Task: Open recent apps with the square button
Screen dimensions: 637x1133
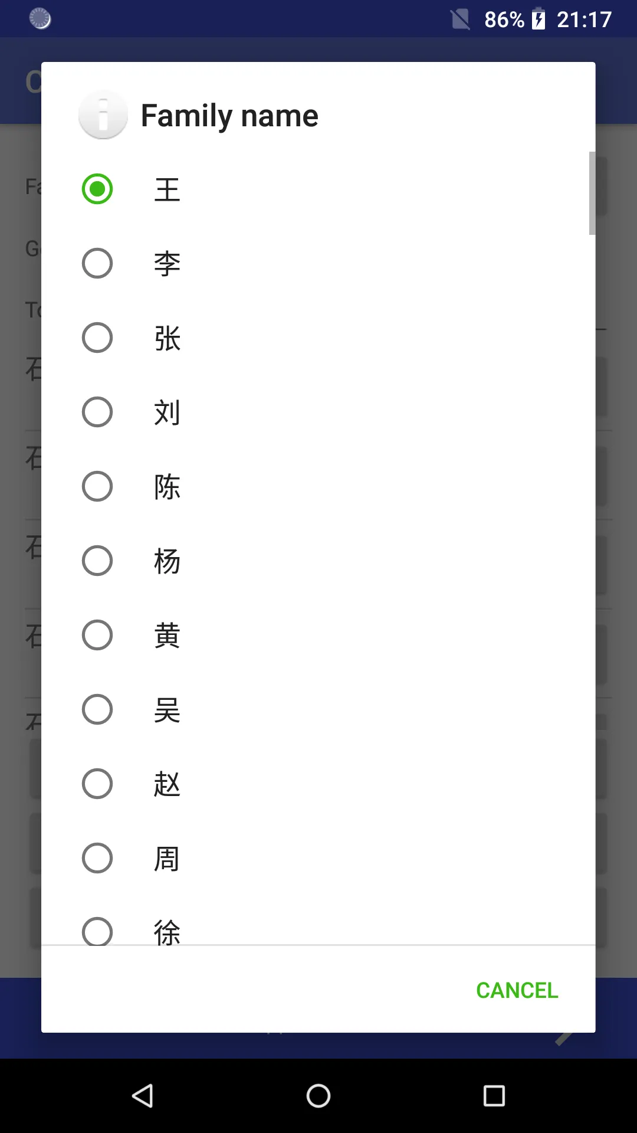Action: coord(494,1096)
